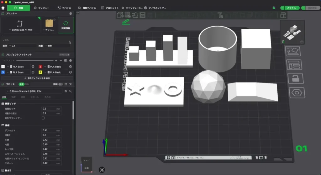Click the フラッシュ量 button
The image size is (321, 175).
point(64,55)
